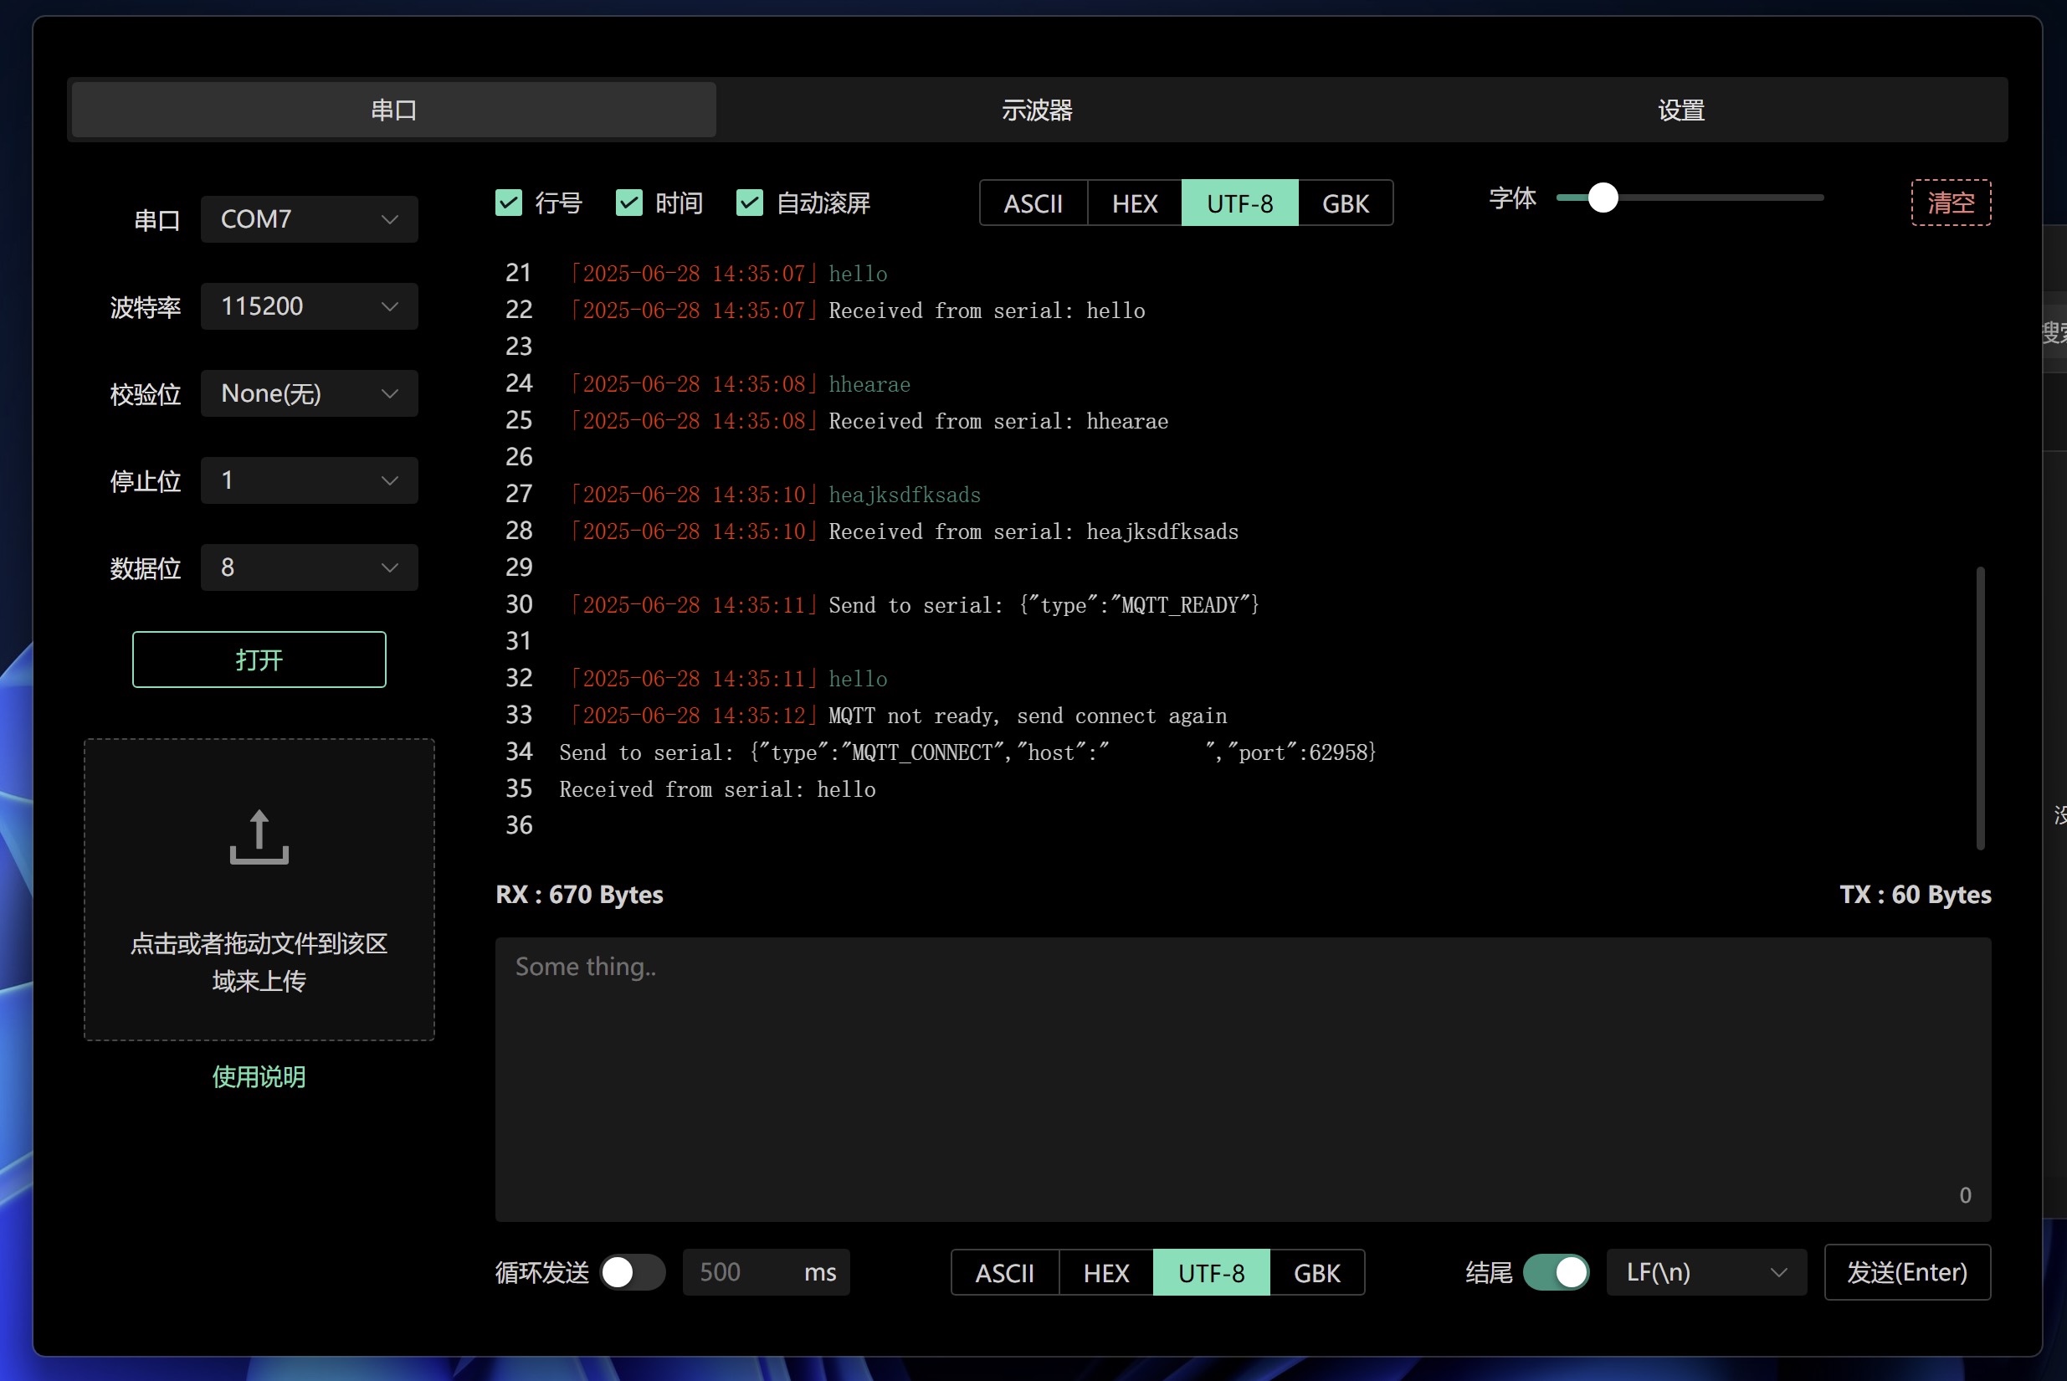This screenshot has width=2067, height=1381.
Task: Switch display encoding to GBK
Action: 1345,203
